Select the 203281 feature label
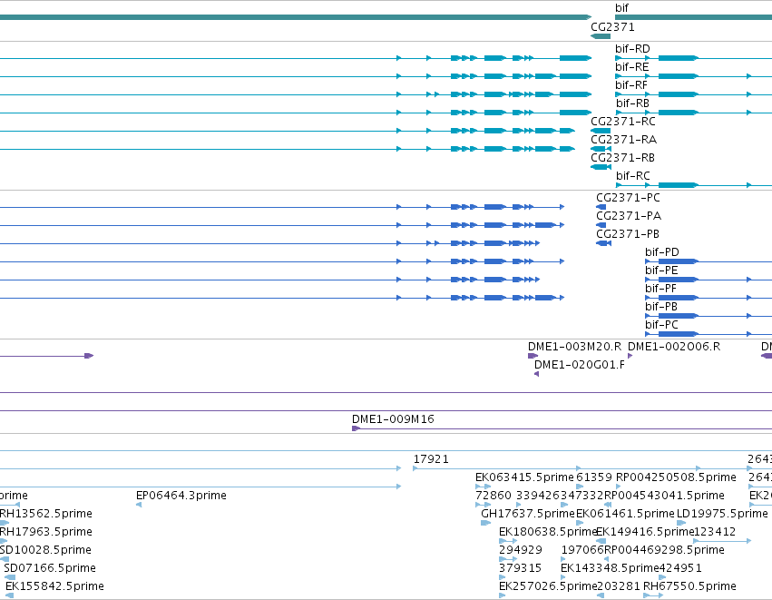 [x=619, y=586]
